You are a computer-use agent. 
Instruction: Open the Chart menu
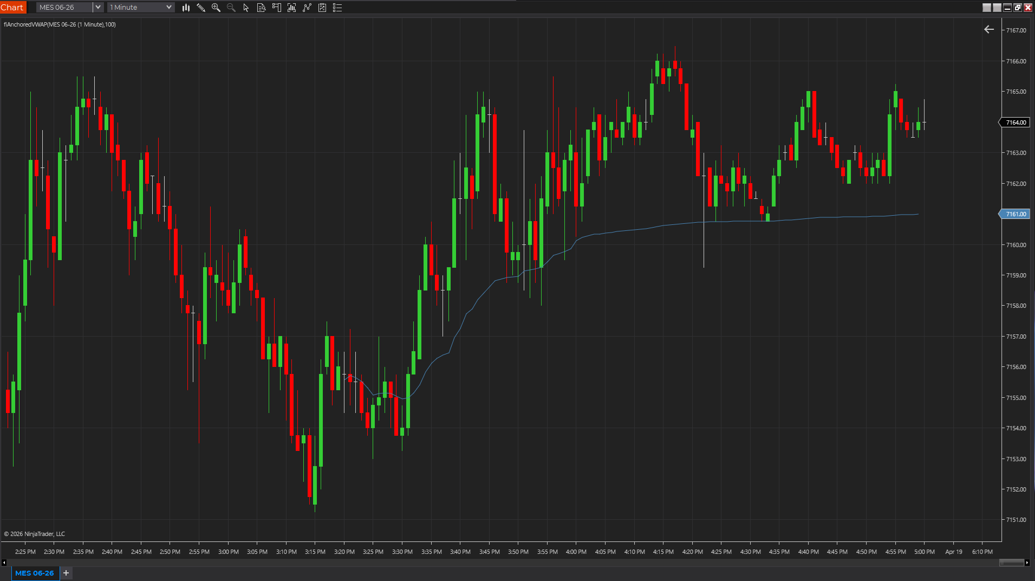tap(12, 7)
